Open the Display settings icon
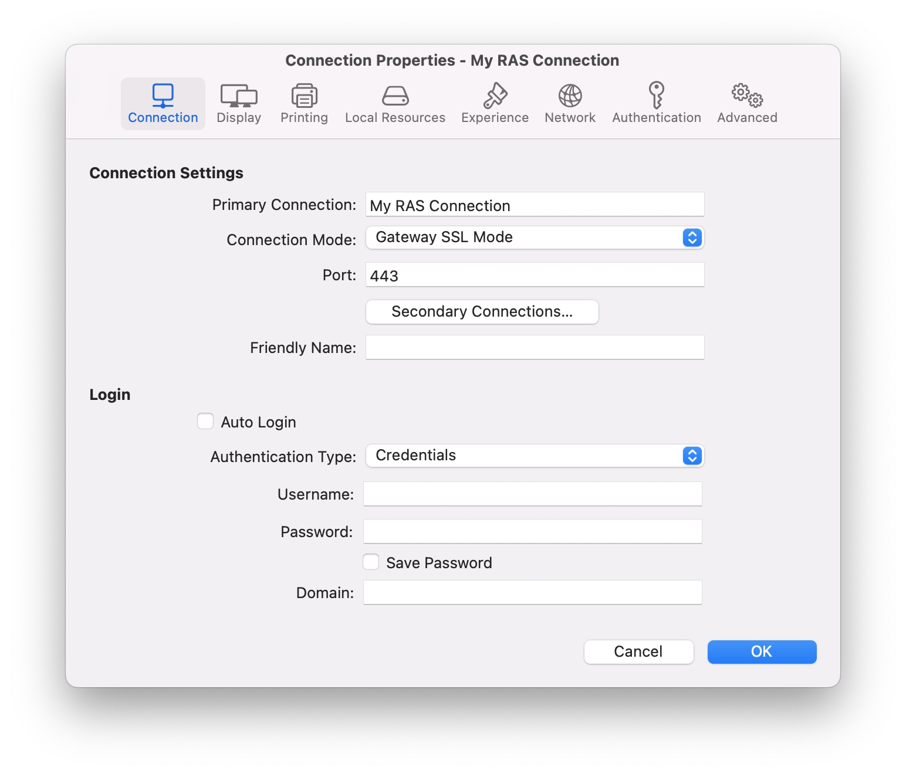The image size is (906, 774). coord(239,96)
